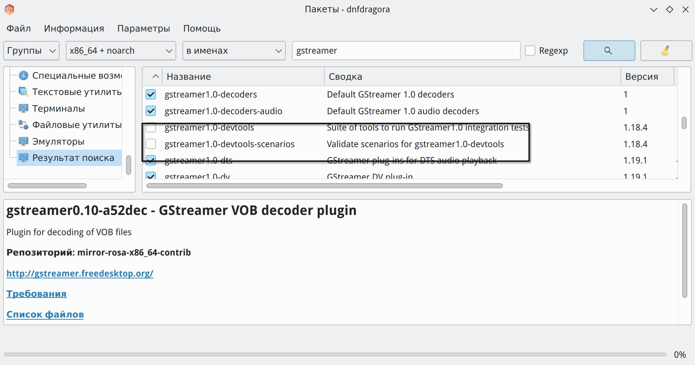
Task: Enable the Regexp checkbox
Action: click(530, 51)
